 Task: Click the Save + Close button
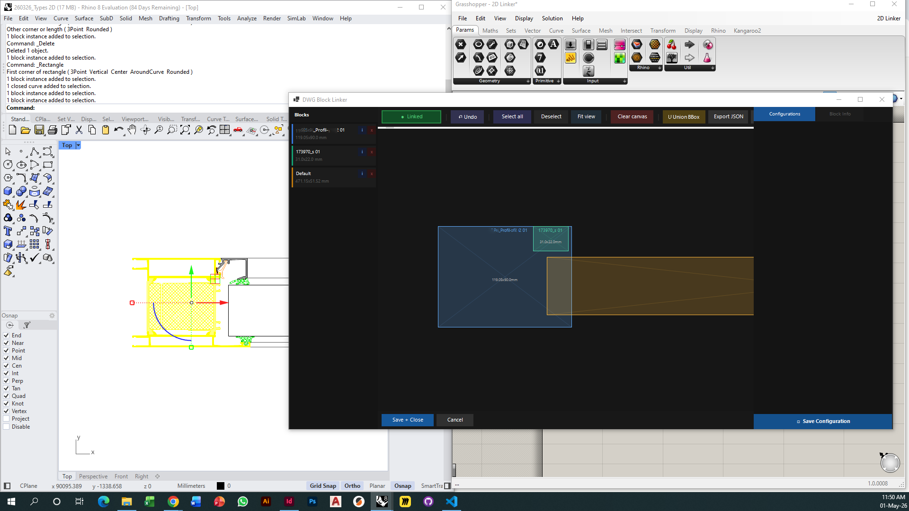[x=408, y=420]
